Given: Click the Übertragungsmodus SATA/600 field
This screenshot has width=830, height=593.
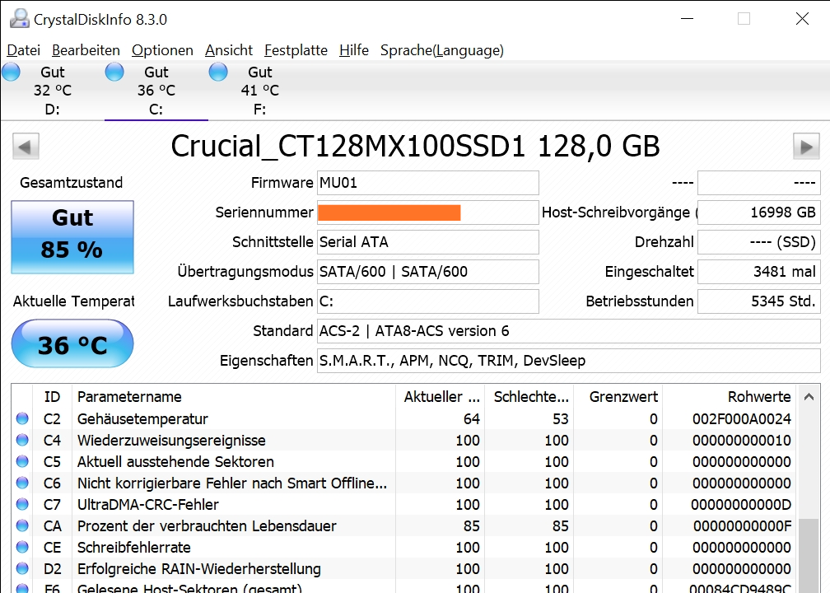Looking at the screenshot, I should 427,272.
